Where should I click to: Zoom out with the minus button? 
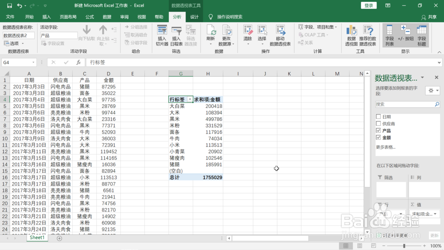pos(384,246)
